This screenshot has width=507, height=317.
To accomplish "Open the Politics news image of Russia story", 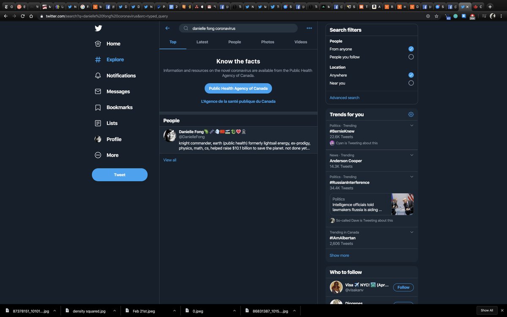I will click(403, 205).
